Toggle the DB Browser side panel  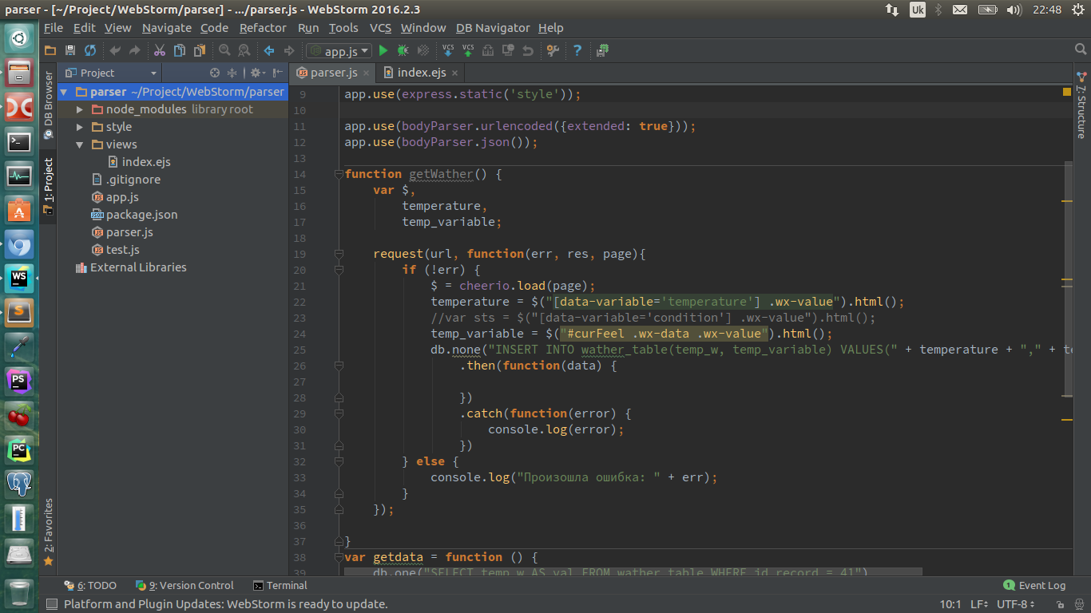[48, 105]
